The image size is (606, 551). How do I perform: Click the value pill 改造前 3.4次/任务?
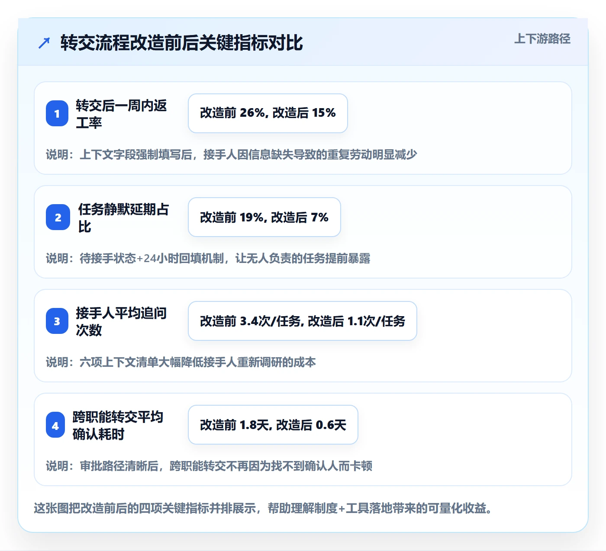303,321
